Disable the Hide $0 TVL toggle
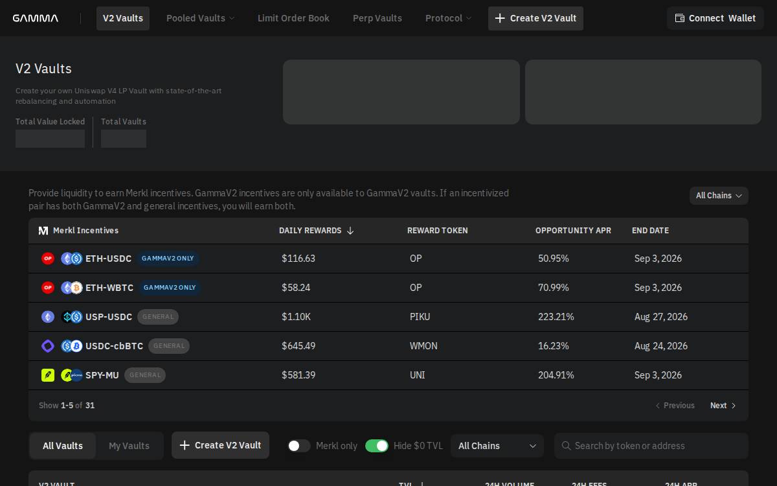 [377, 446]
